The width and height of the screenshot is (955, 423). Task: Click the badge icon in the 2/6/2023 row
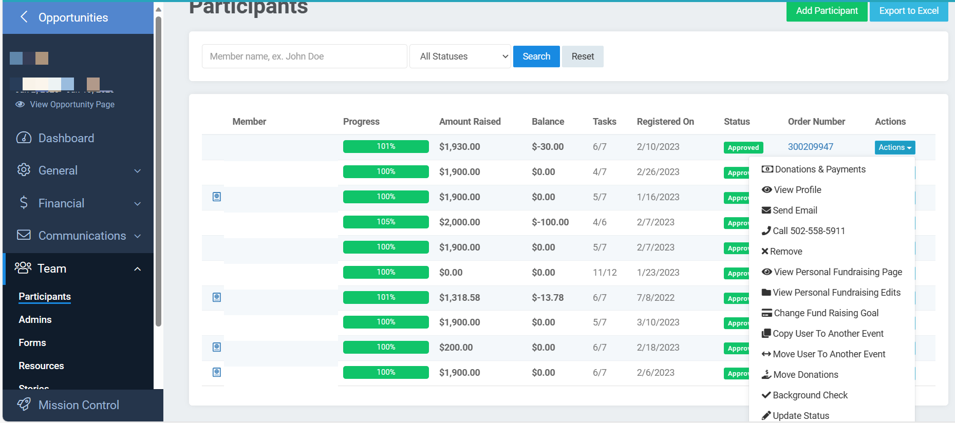pos(217,372)
